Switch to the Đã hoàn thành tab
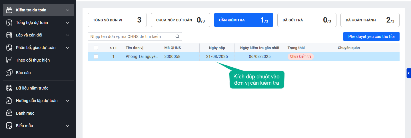The width and height of the screenshot is (411, 138). pyautogui.click(x=370, y=20)
